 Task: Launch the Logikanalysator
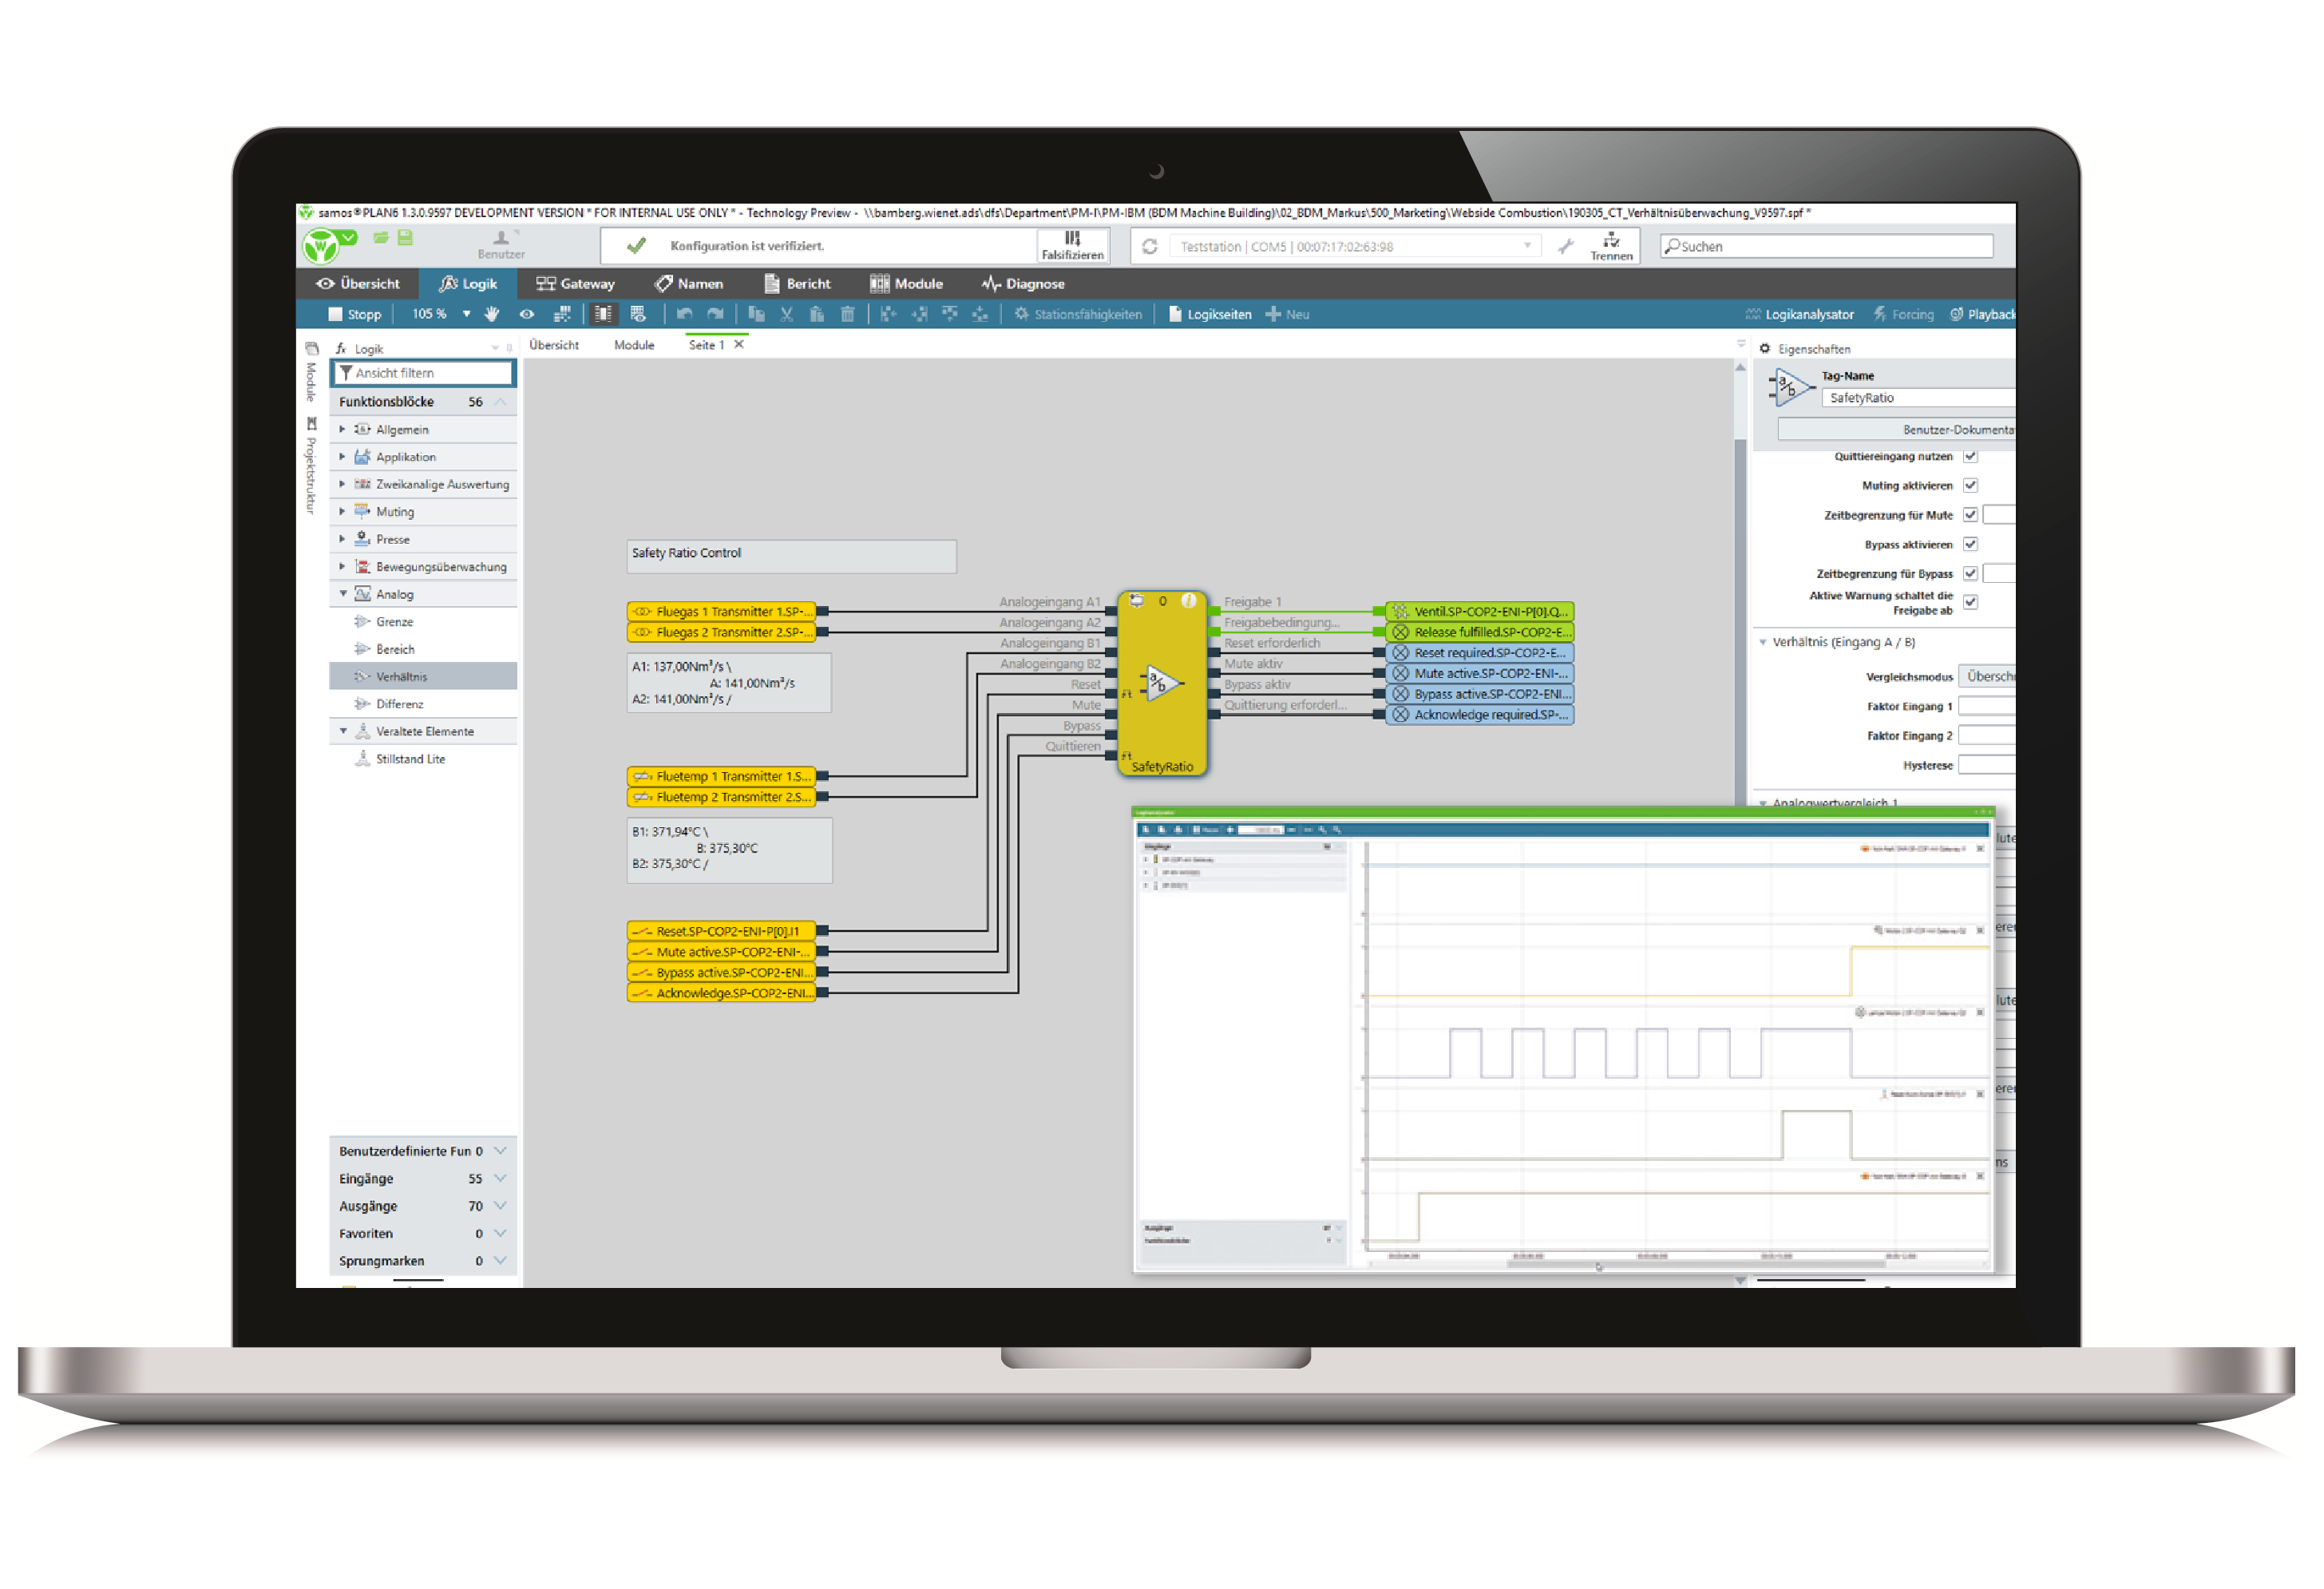[1799, 314]
